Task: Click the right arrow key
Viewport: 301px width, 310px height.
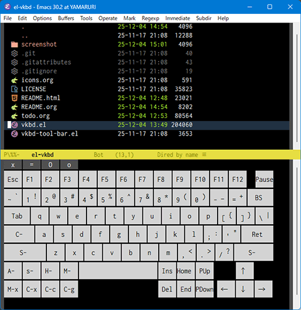Action: [263, 289]
